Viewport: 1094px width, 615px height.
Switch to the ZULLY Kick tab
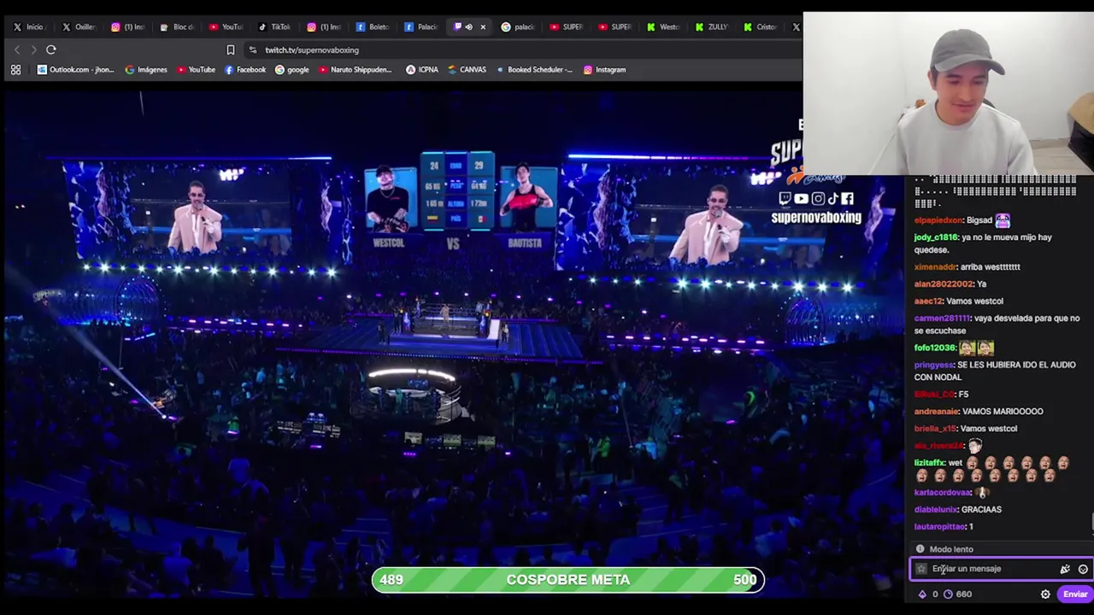coord(712,26)
